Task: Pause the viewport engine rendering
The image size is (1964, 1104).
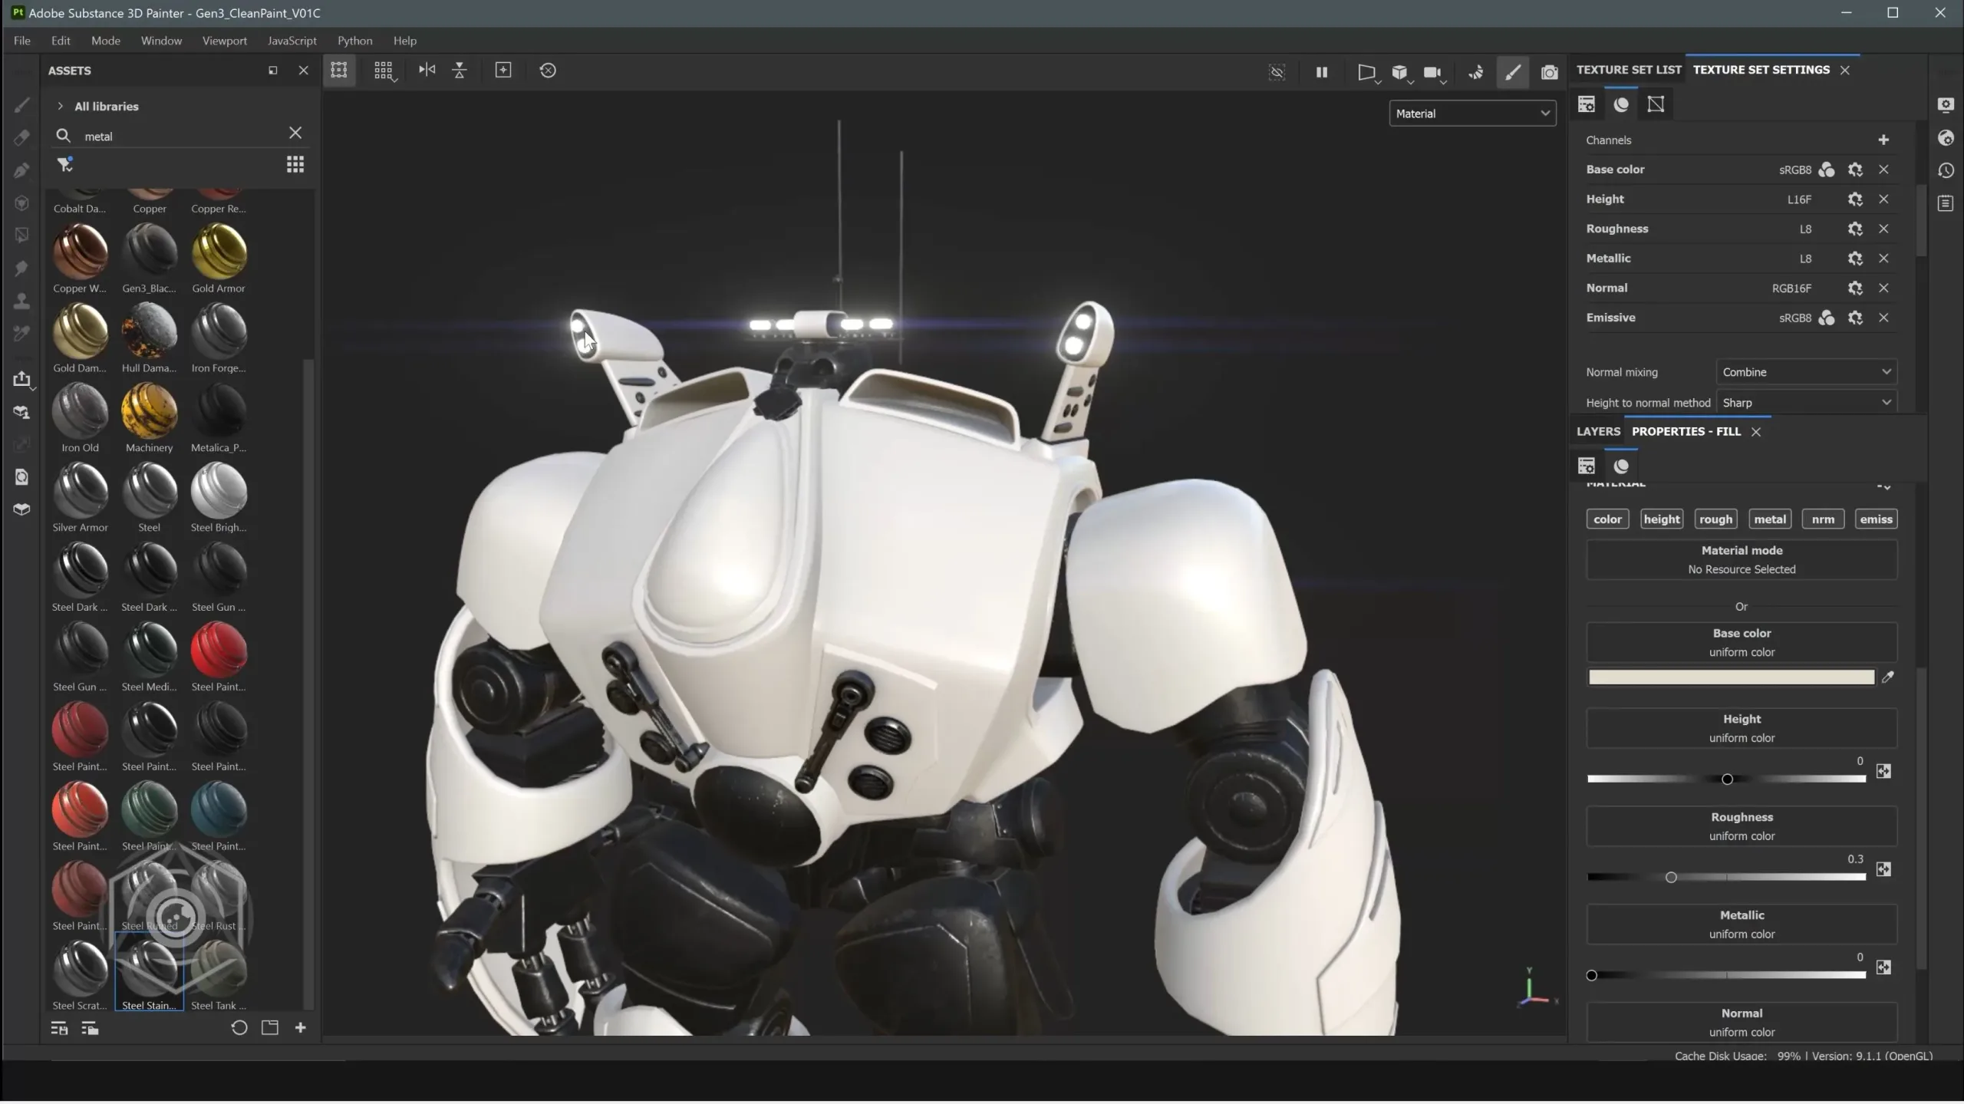Action: click(1321, 72)
